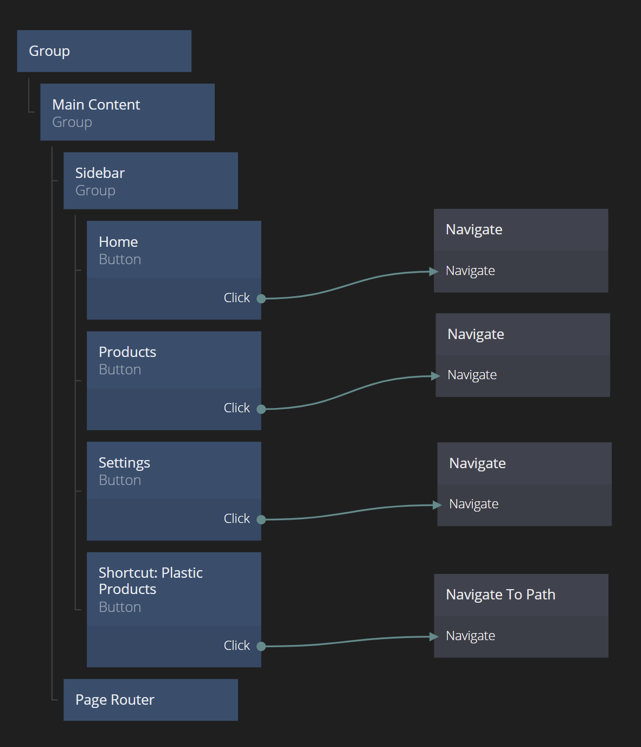Select the Settings button node title
This screenshot has height=747, width=641.
click(x=174, y=470)
